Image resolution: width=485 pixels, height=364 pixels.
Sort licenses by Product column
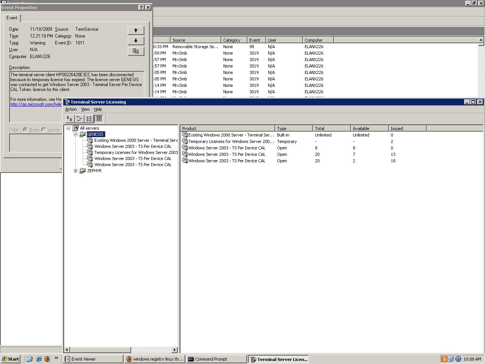click(227, 129)
